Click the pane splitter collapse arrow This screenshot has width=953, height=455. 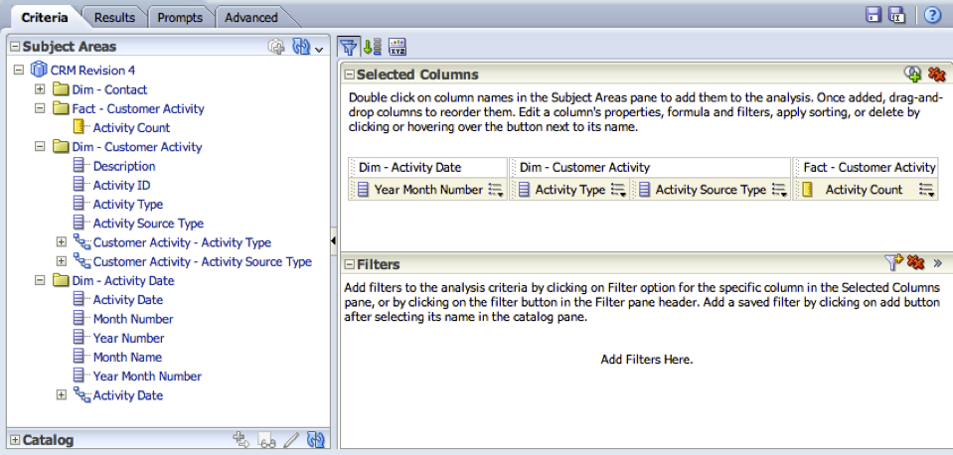tap(333, 241)
